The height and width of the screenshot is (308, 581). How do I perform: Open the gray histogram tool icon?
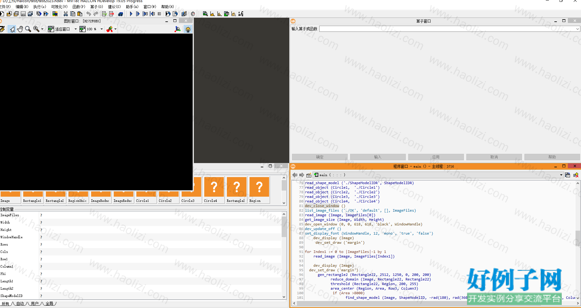click(212, 14)
